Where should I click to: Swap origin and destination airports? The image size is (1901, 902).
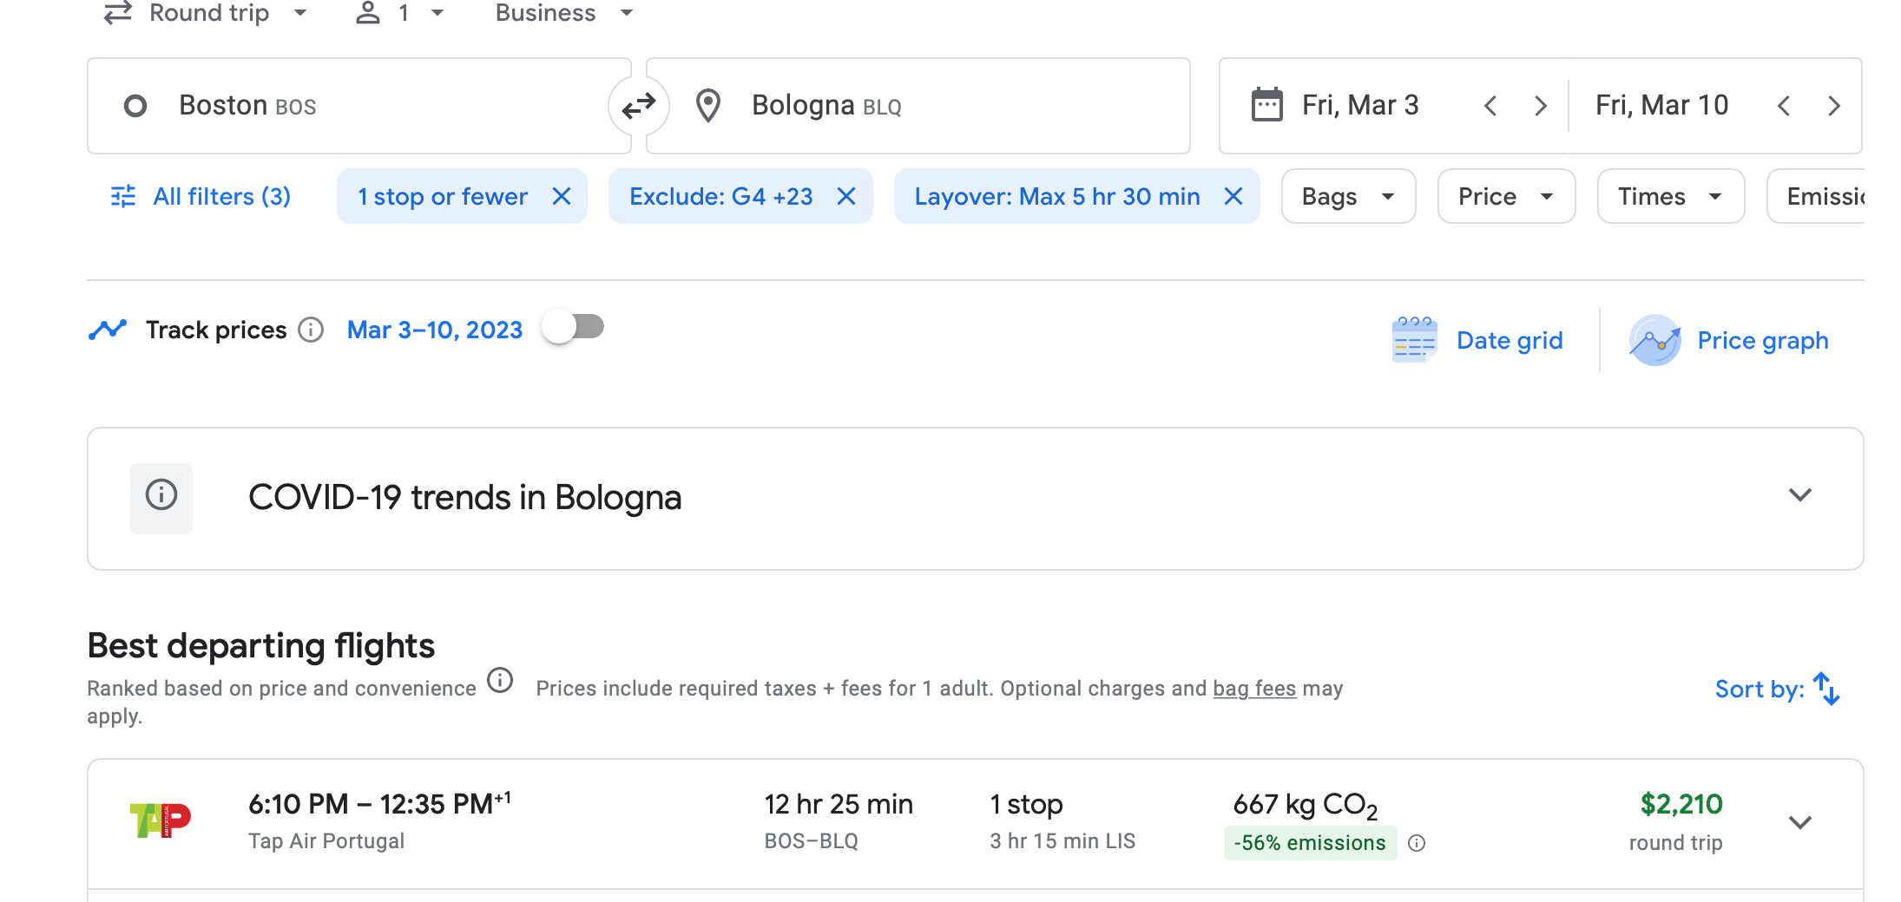click(639, 106)
